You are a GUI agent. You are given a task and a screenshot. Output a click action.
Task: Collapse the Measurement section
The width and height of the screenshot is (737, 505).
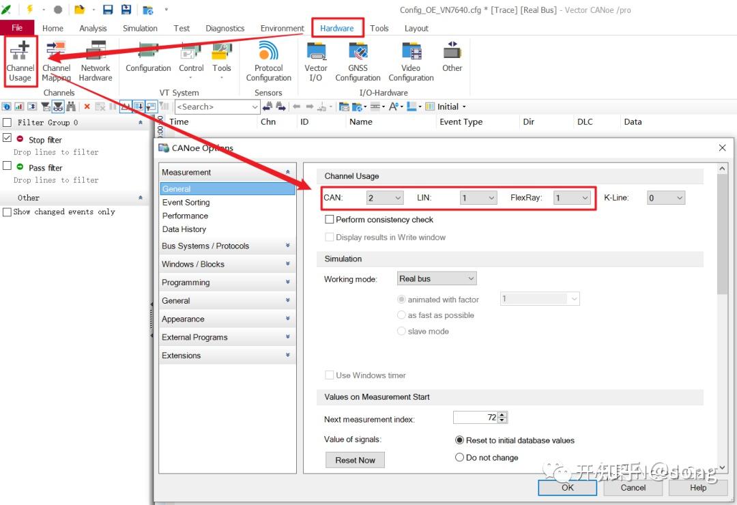point(227,172)
